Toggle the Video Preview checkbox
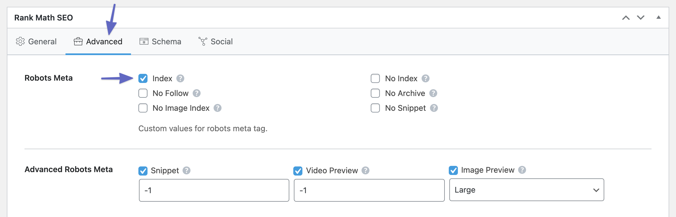Screen dimensions: 676x217 coord(298,171)
